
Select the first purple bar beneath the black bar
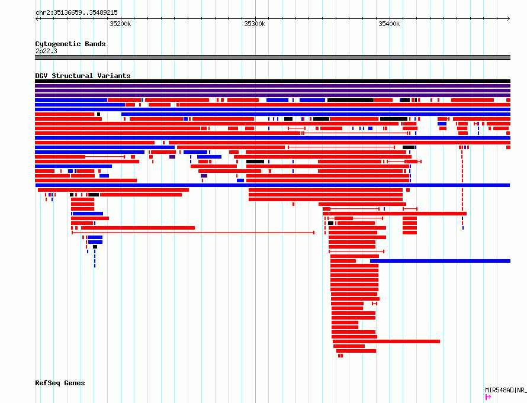[272, 86]
